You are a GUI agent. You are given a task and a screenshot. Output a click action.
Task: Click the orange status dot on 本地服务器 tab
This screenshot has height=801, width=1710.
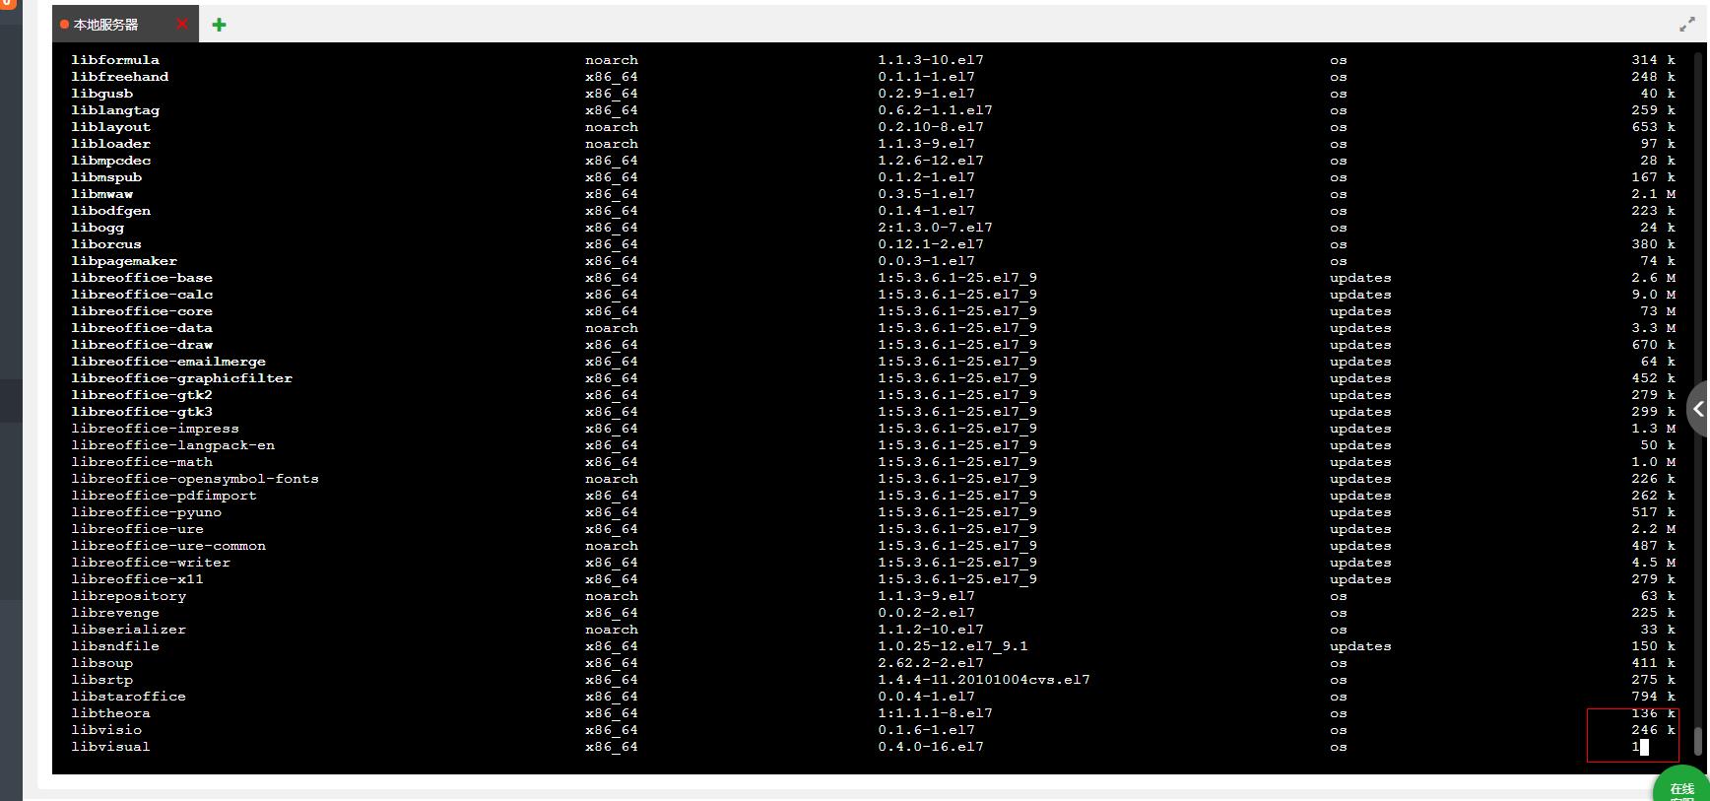65,25
